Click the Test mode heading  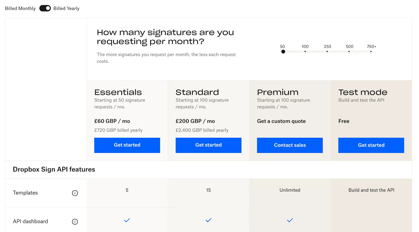(363, 92)
